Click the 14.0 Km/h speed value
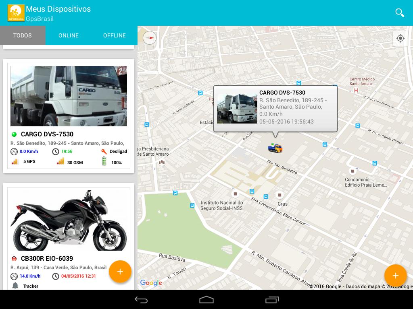Image resolution: width=413 pixels, height=309 pixels. [x=30, y=276]
